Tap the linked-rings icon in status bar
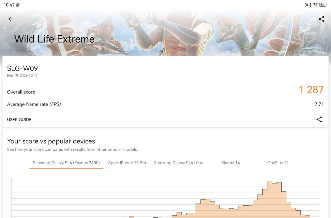 [306, 5]
